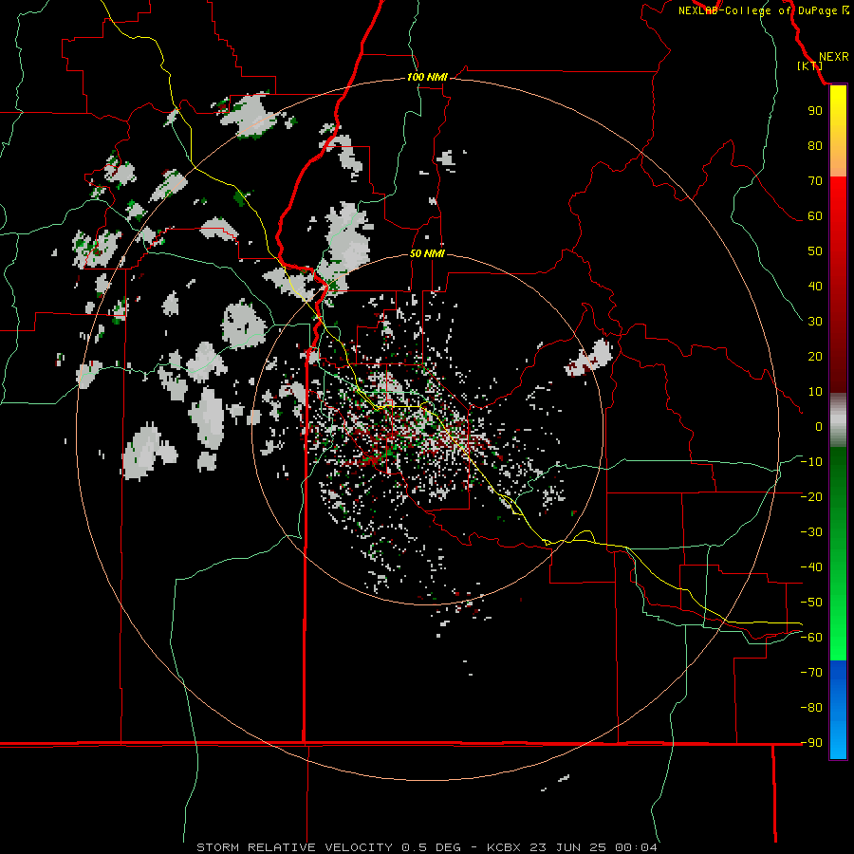The width and height of the screenshot is (854, 854).
Task: Click the -50 value on velocity scale
Action: [811, 603]
